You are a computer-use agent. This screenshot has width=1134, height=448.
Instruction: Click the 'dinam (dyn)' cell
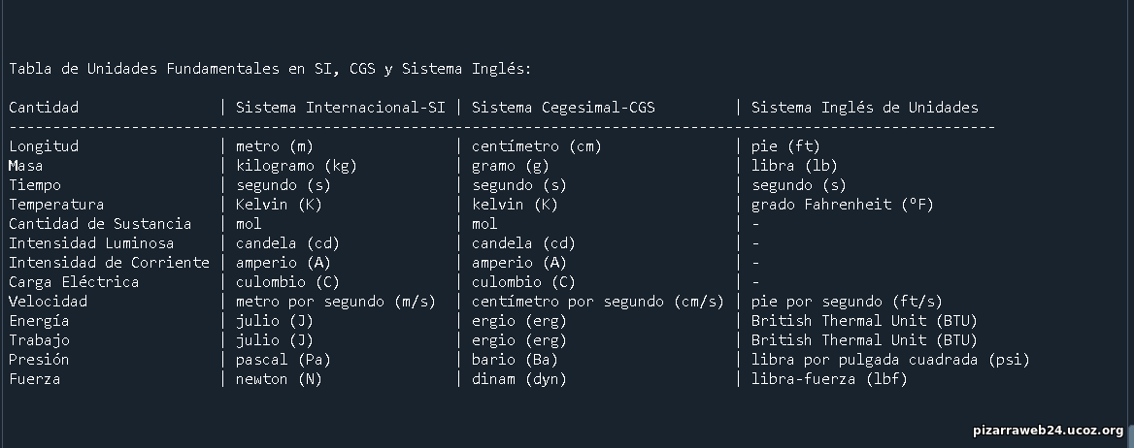[519, 379]
